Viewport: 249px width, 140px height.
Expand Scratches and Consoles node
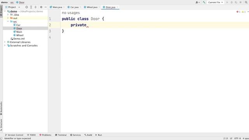[5, 45]
